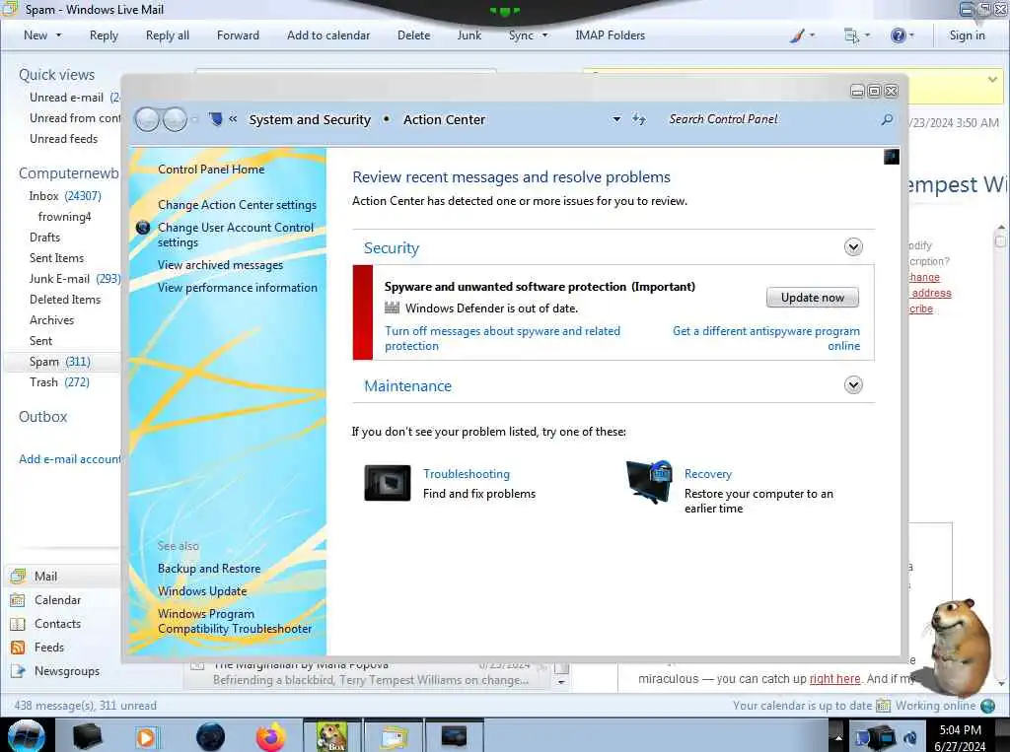The image size is (1010, 752).
Task: Open the Mail section icon in Live Mail
Action: click(18, 577)
